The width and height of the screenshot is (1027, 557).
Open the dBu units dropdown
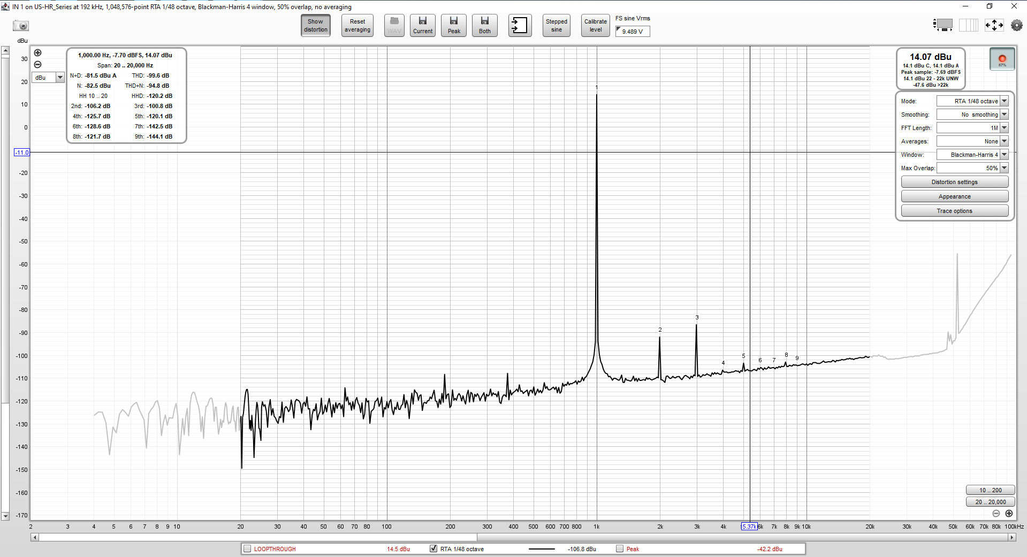click(48, 78)
